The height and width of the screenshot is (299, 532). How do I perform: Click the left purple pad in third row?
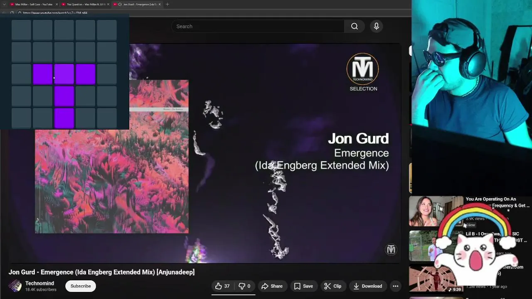click(43, 74)
